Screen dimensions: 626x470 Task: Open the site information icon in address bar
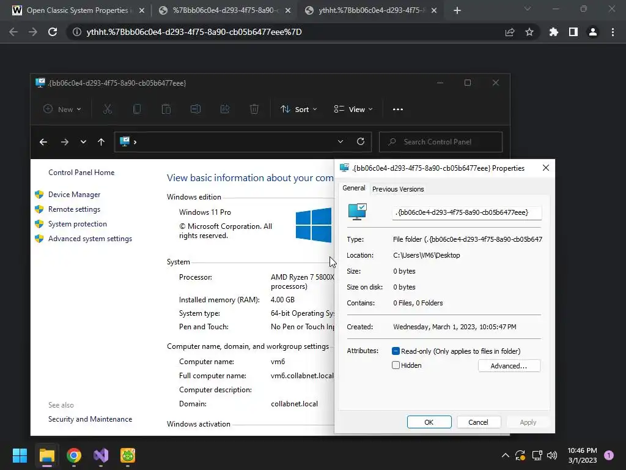coord(76,32)
